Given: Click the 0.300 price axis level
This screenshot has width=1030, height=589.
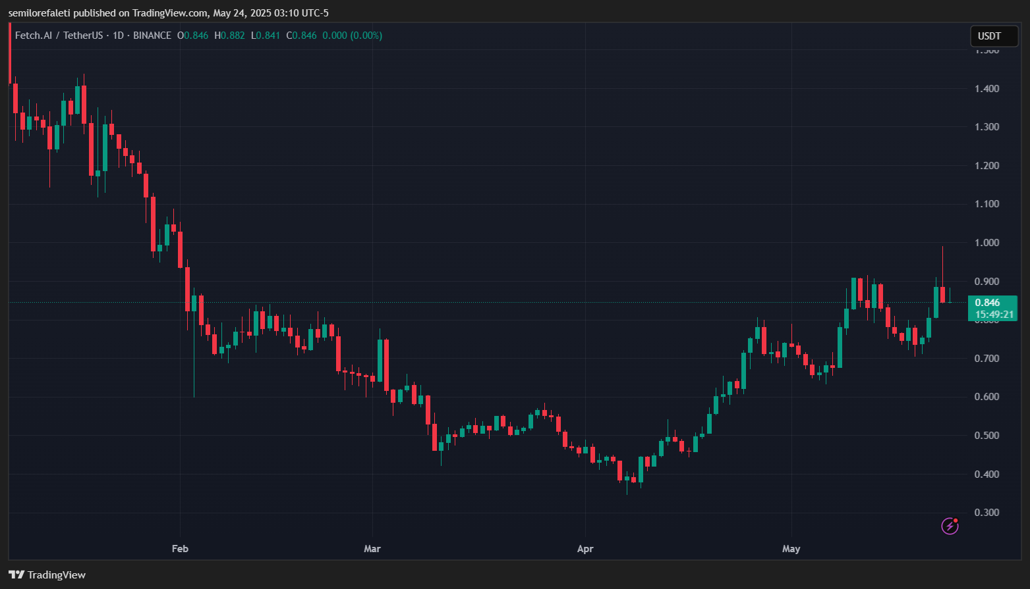Looking at the screenshot, I should click(987, 513).
